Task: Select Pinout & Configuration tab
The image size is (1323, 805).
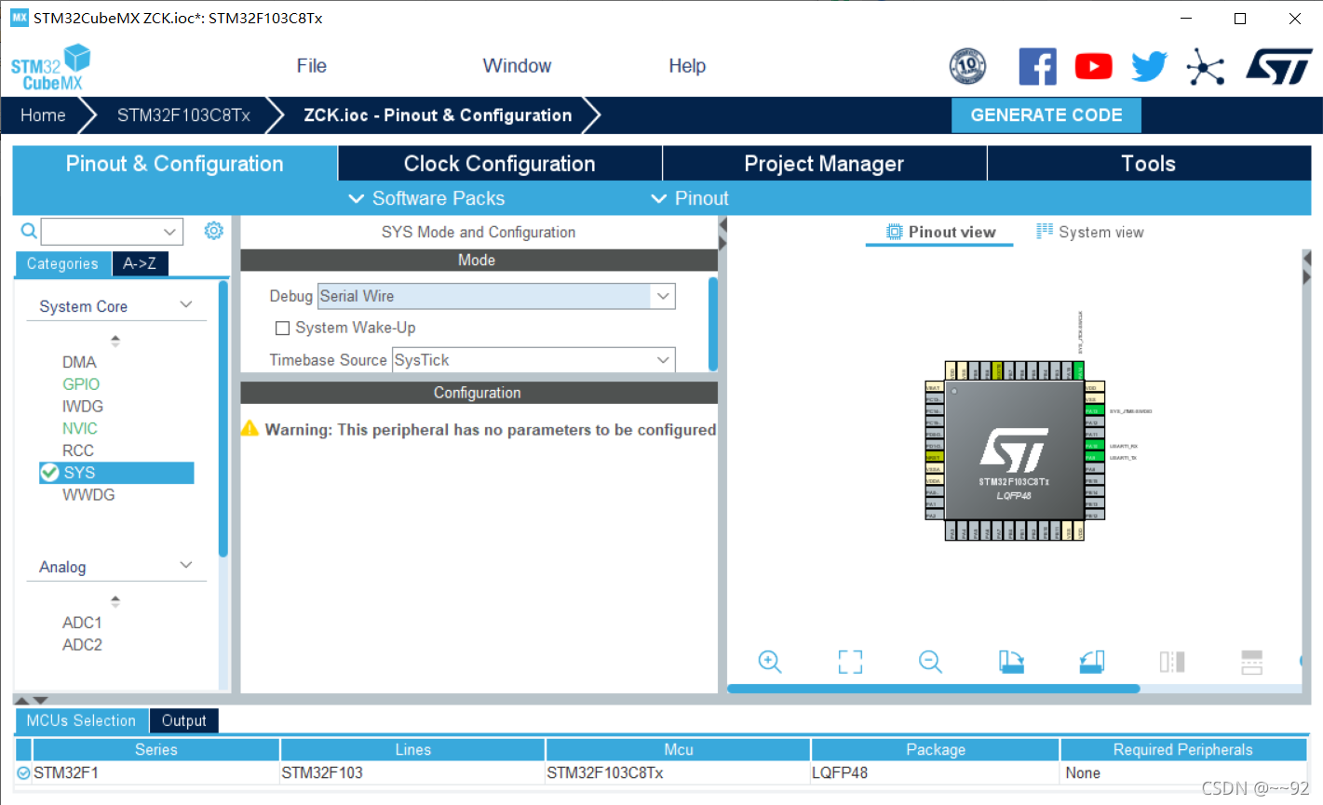Action: (x=175, y=164)
